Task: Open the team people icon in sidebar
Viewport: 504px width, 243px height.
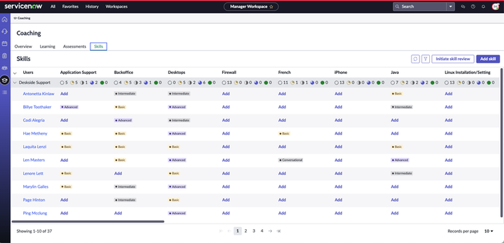Action: tap(5, 68)
